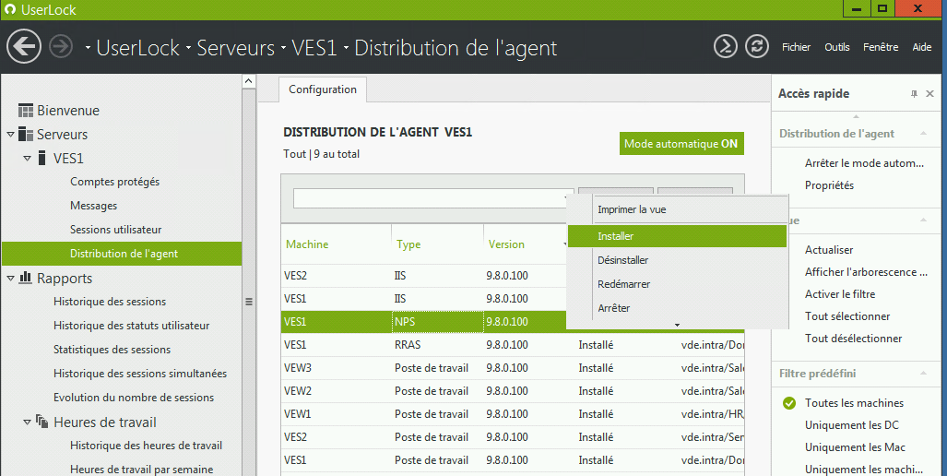This screenshot has width=947, height=476.
Task: Click the VES1 server icon in tree
Action: (x=41, y=159)
